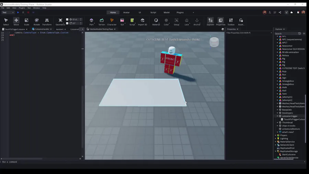Expand the Baseplate tree item

click(x=277, y=110)
